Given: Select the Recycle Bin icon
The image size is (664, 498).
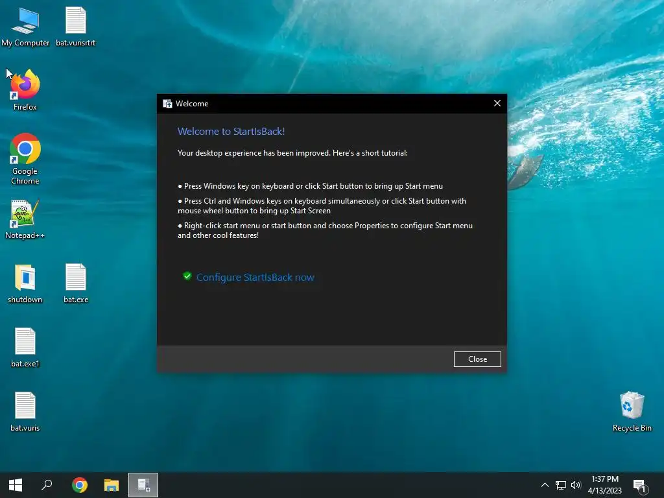Looking at the screenshot, I should coord(632,412).
